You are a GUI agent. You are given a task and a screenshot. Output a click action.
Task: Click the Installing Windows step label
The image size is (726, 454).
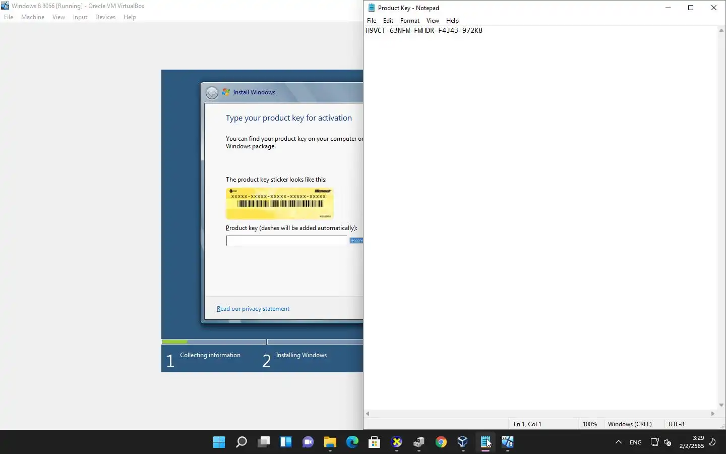pyautogui.click(x=301, y=355)
